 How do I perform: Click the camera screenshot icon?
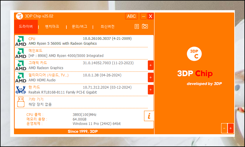point(145,26)
